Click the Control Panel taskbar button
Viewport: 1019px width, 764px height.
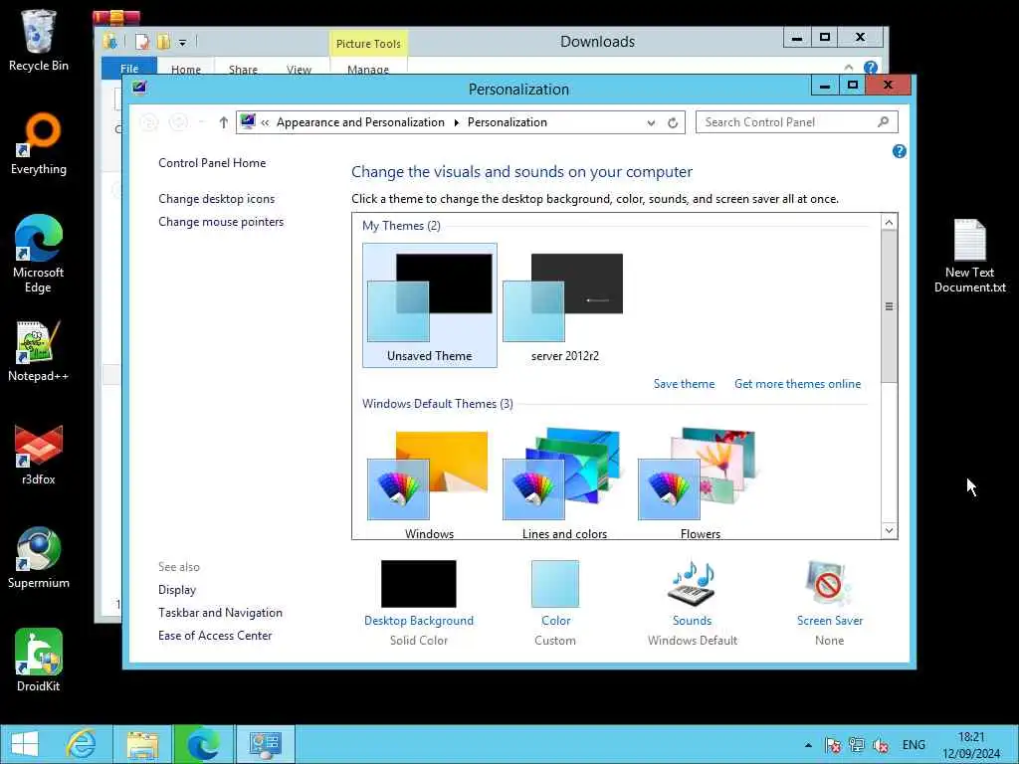[x=265, y=744]
